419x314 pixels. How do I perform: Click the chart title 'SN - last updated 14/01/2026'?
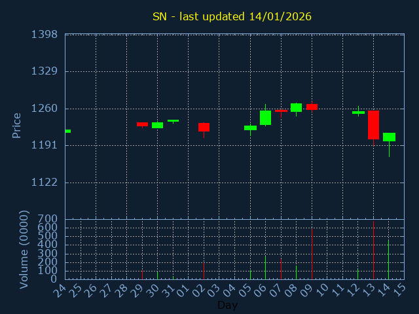coord(232,16)
